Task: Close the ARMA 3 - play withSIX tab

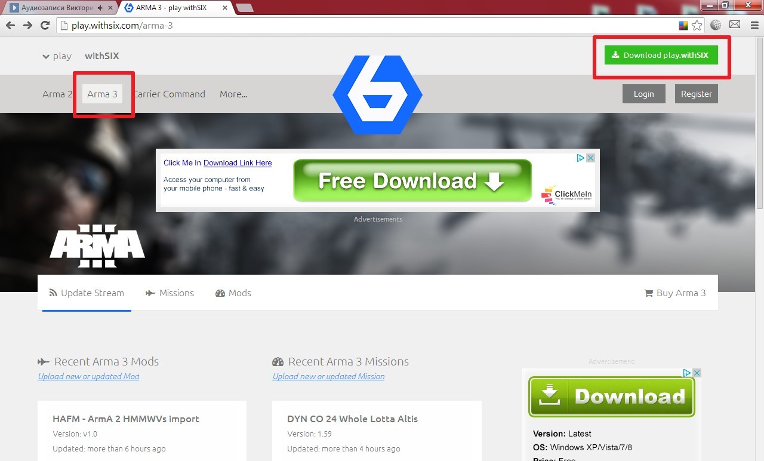Action: click(x=225, y=8)
